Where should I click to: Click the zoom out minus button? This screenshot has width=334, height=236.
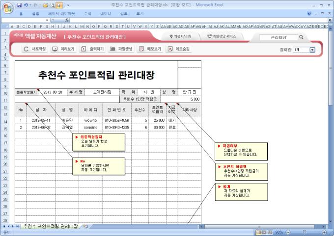[288, 232]
